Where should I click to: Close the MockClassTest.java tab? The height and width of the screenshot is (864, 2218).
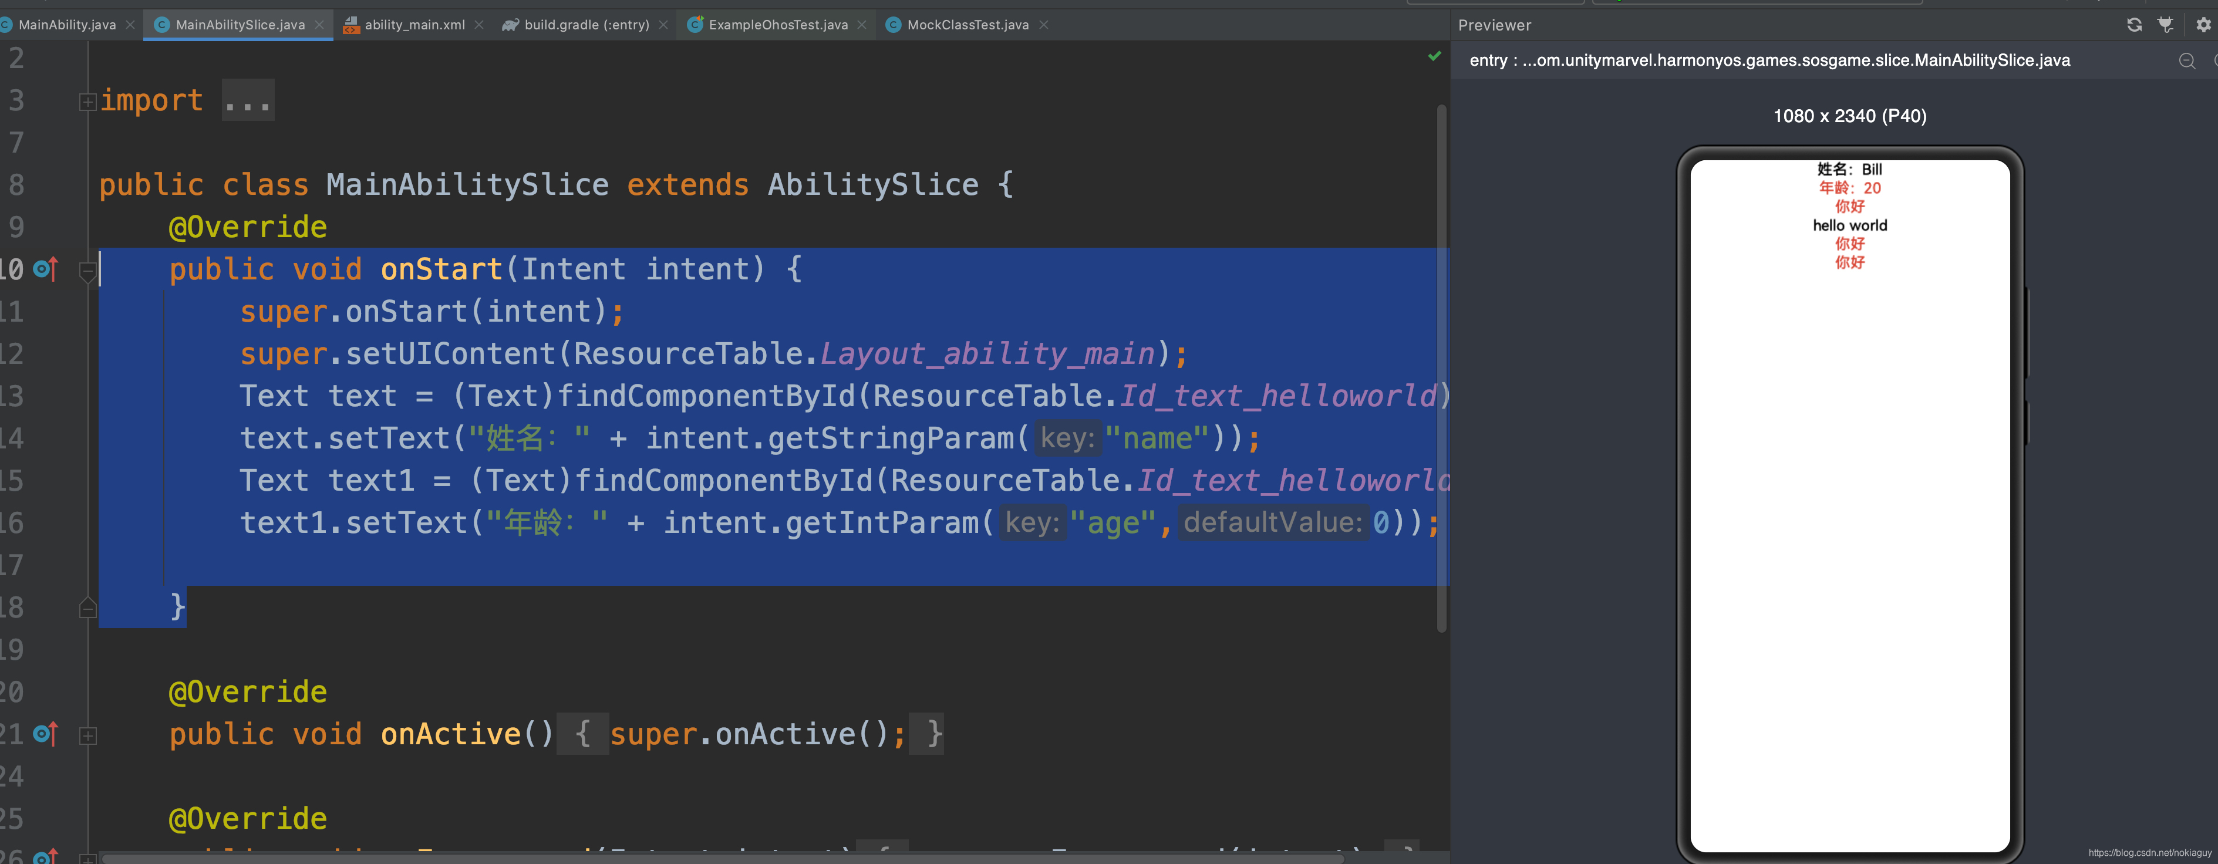[x=1044, y=25]
